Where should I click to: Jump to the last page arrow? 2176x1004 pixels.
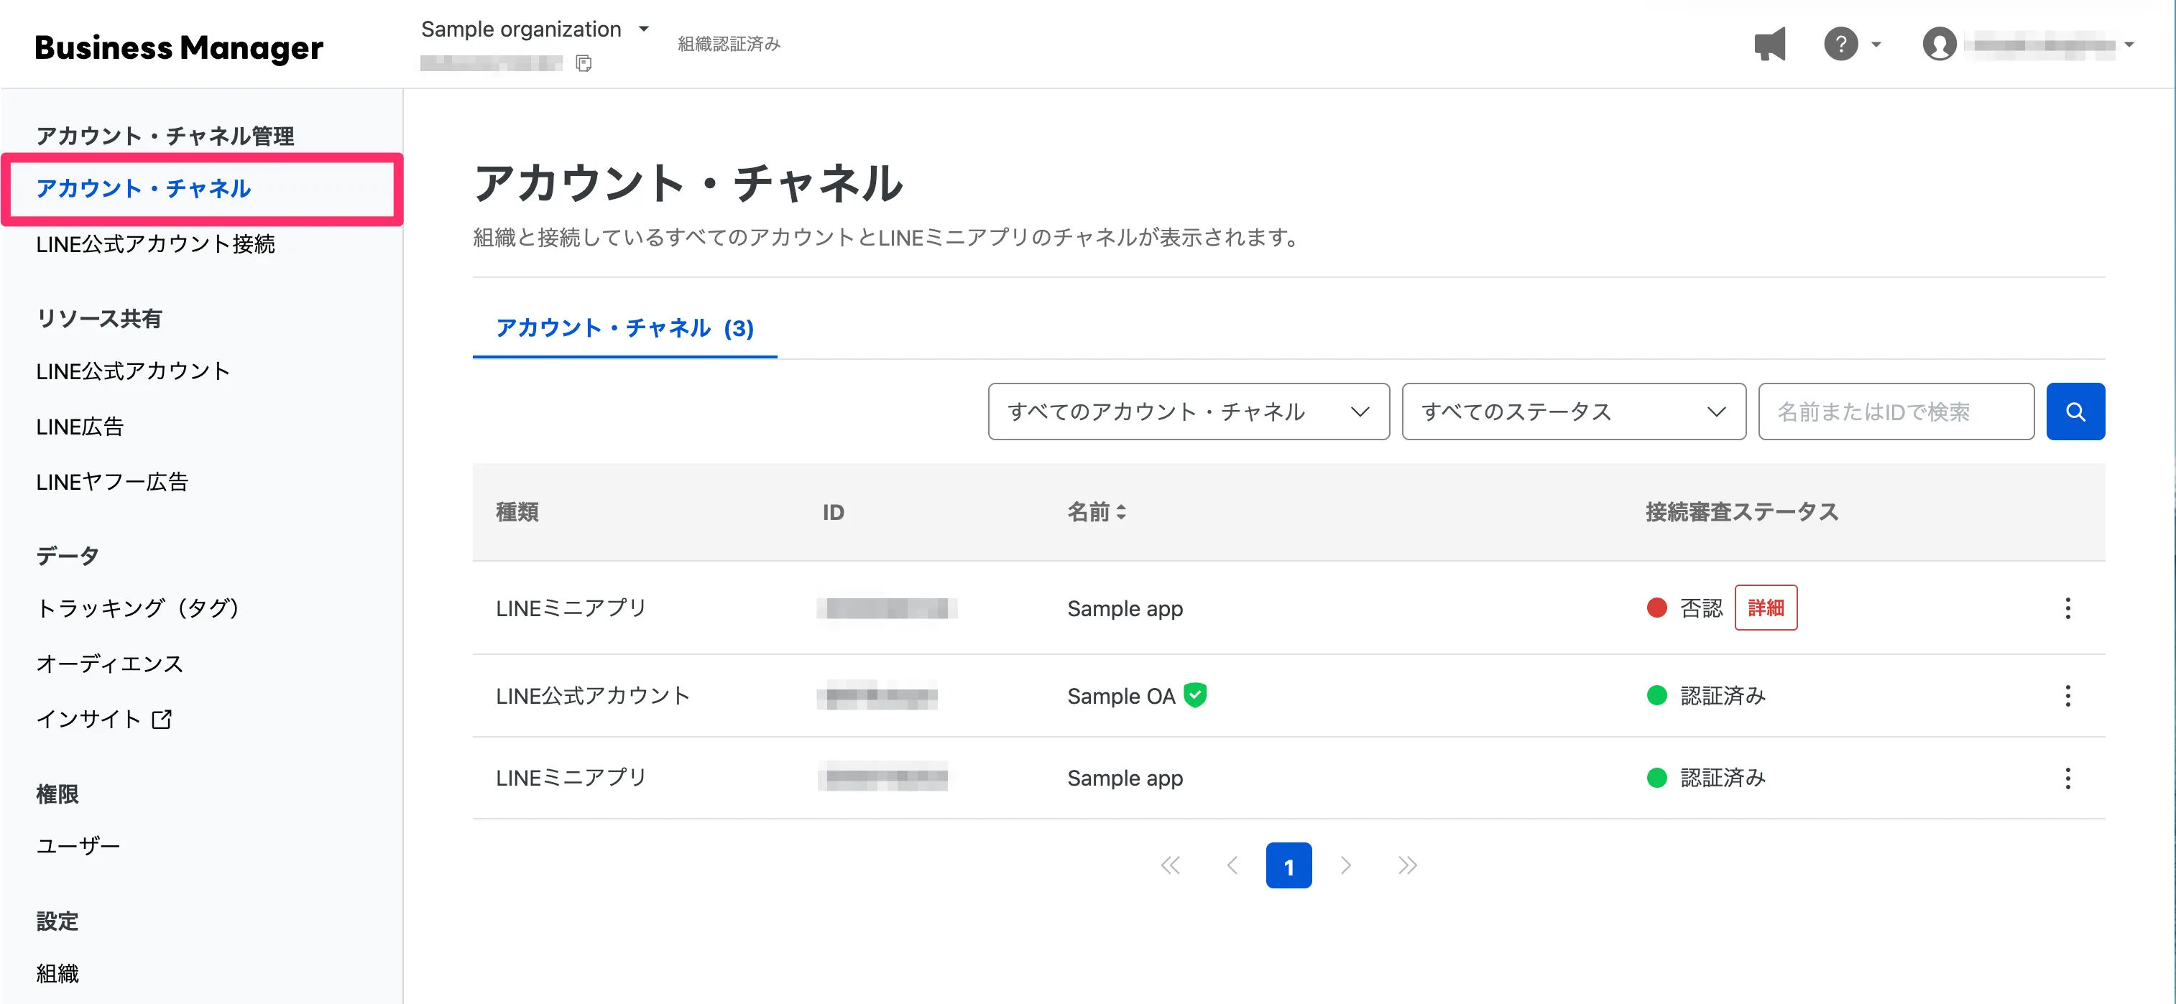(x=1406, y=865)
